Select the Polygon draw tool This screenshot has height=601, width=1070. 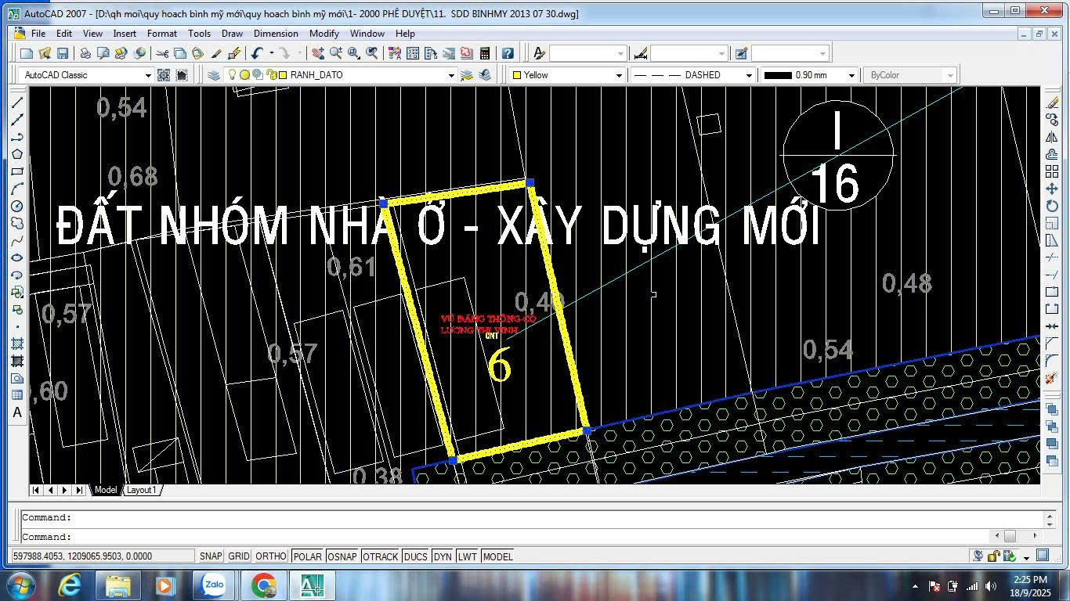click(16, 154)
